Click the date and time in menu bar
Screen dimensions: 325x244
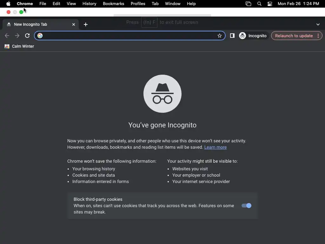tap(298, 4)
